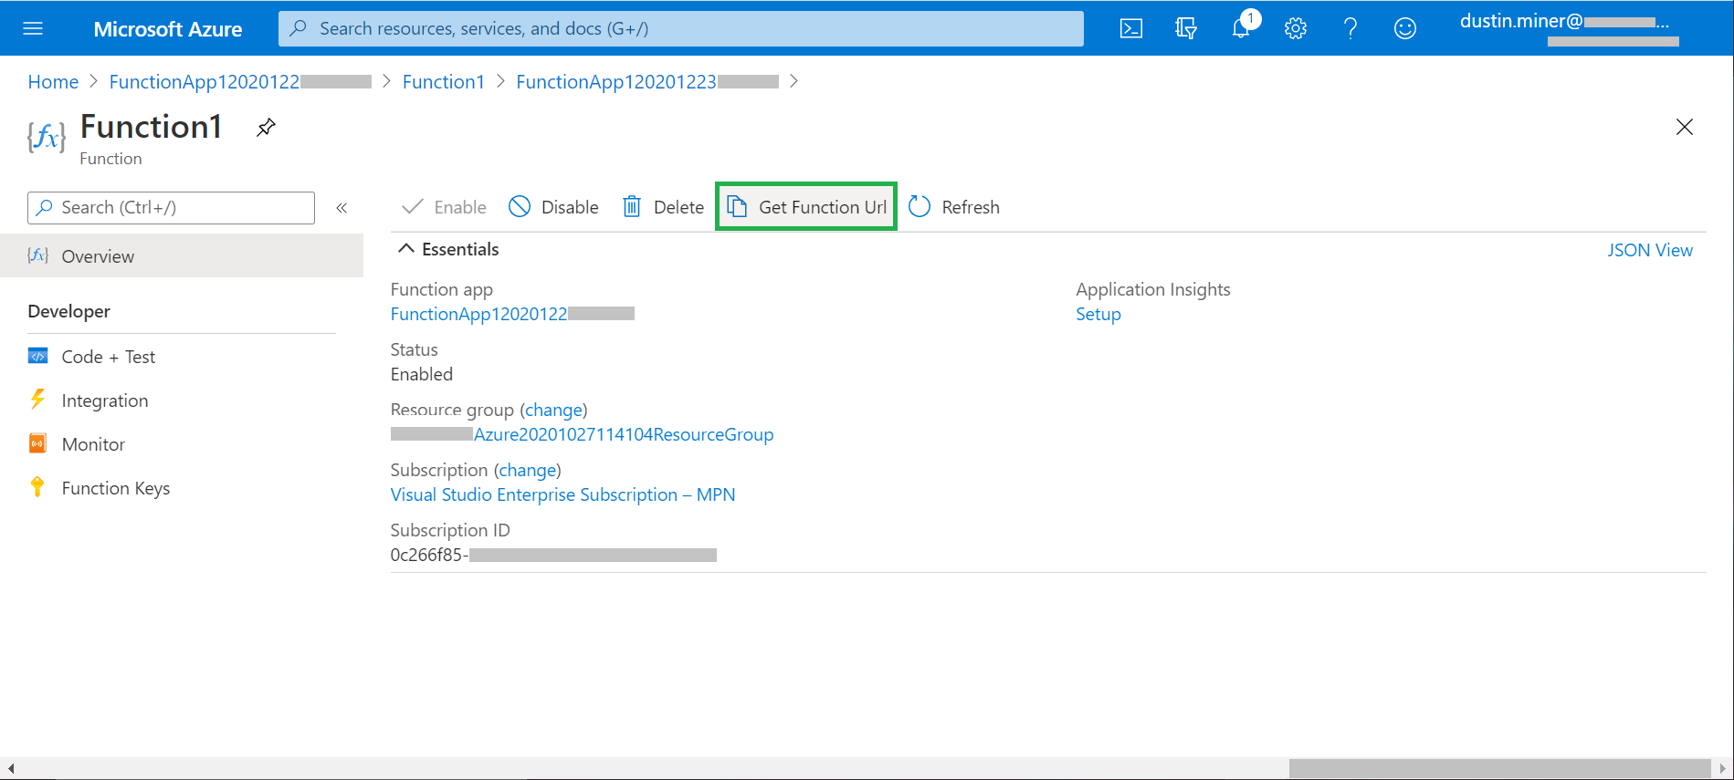Open the FunctionApp12020122 breadcrumb
1734x780 pixels.
point(240,82)
